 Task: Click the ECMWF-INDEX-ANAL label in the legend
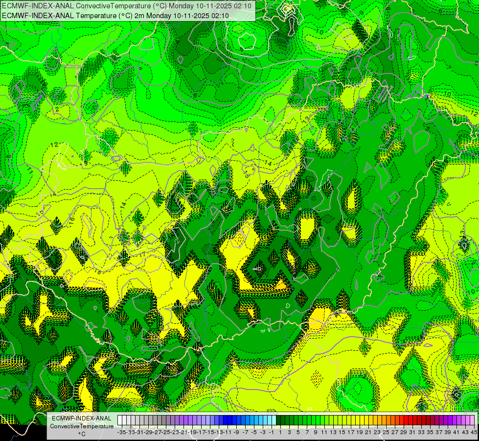click(82, 418)
